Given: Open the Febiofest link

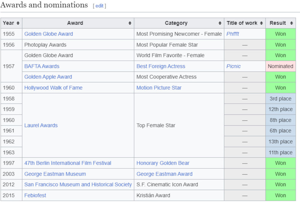Looking at the screenshot, I should (x=35, y=195).
